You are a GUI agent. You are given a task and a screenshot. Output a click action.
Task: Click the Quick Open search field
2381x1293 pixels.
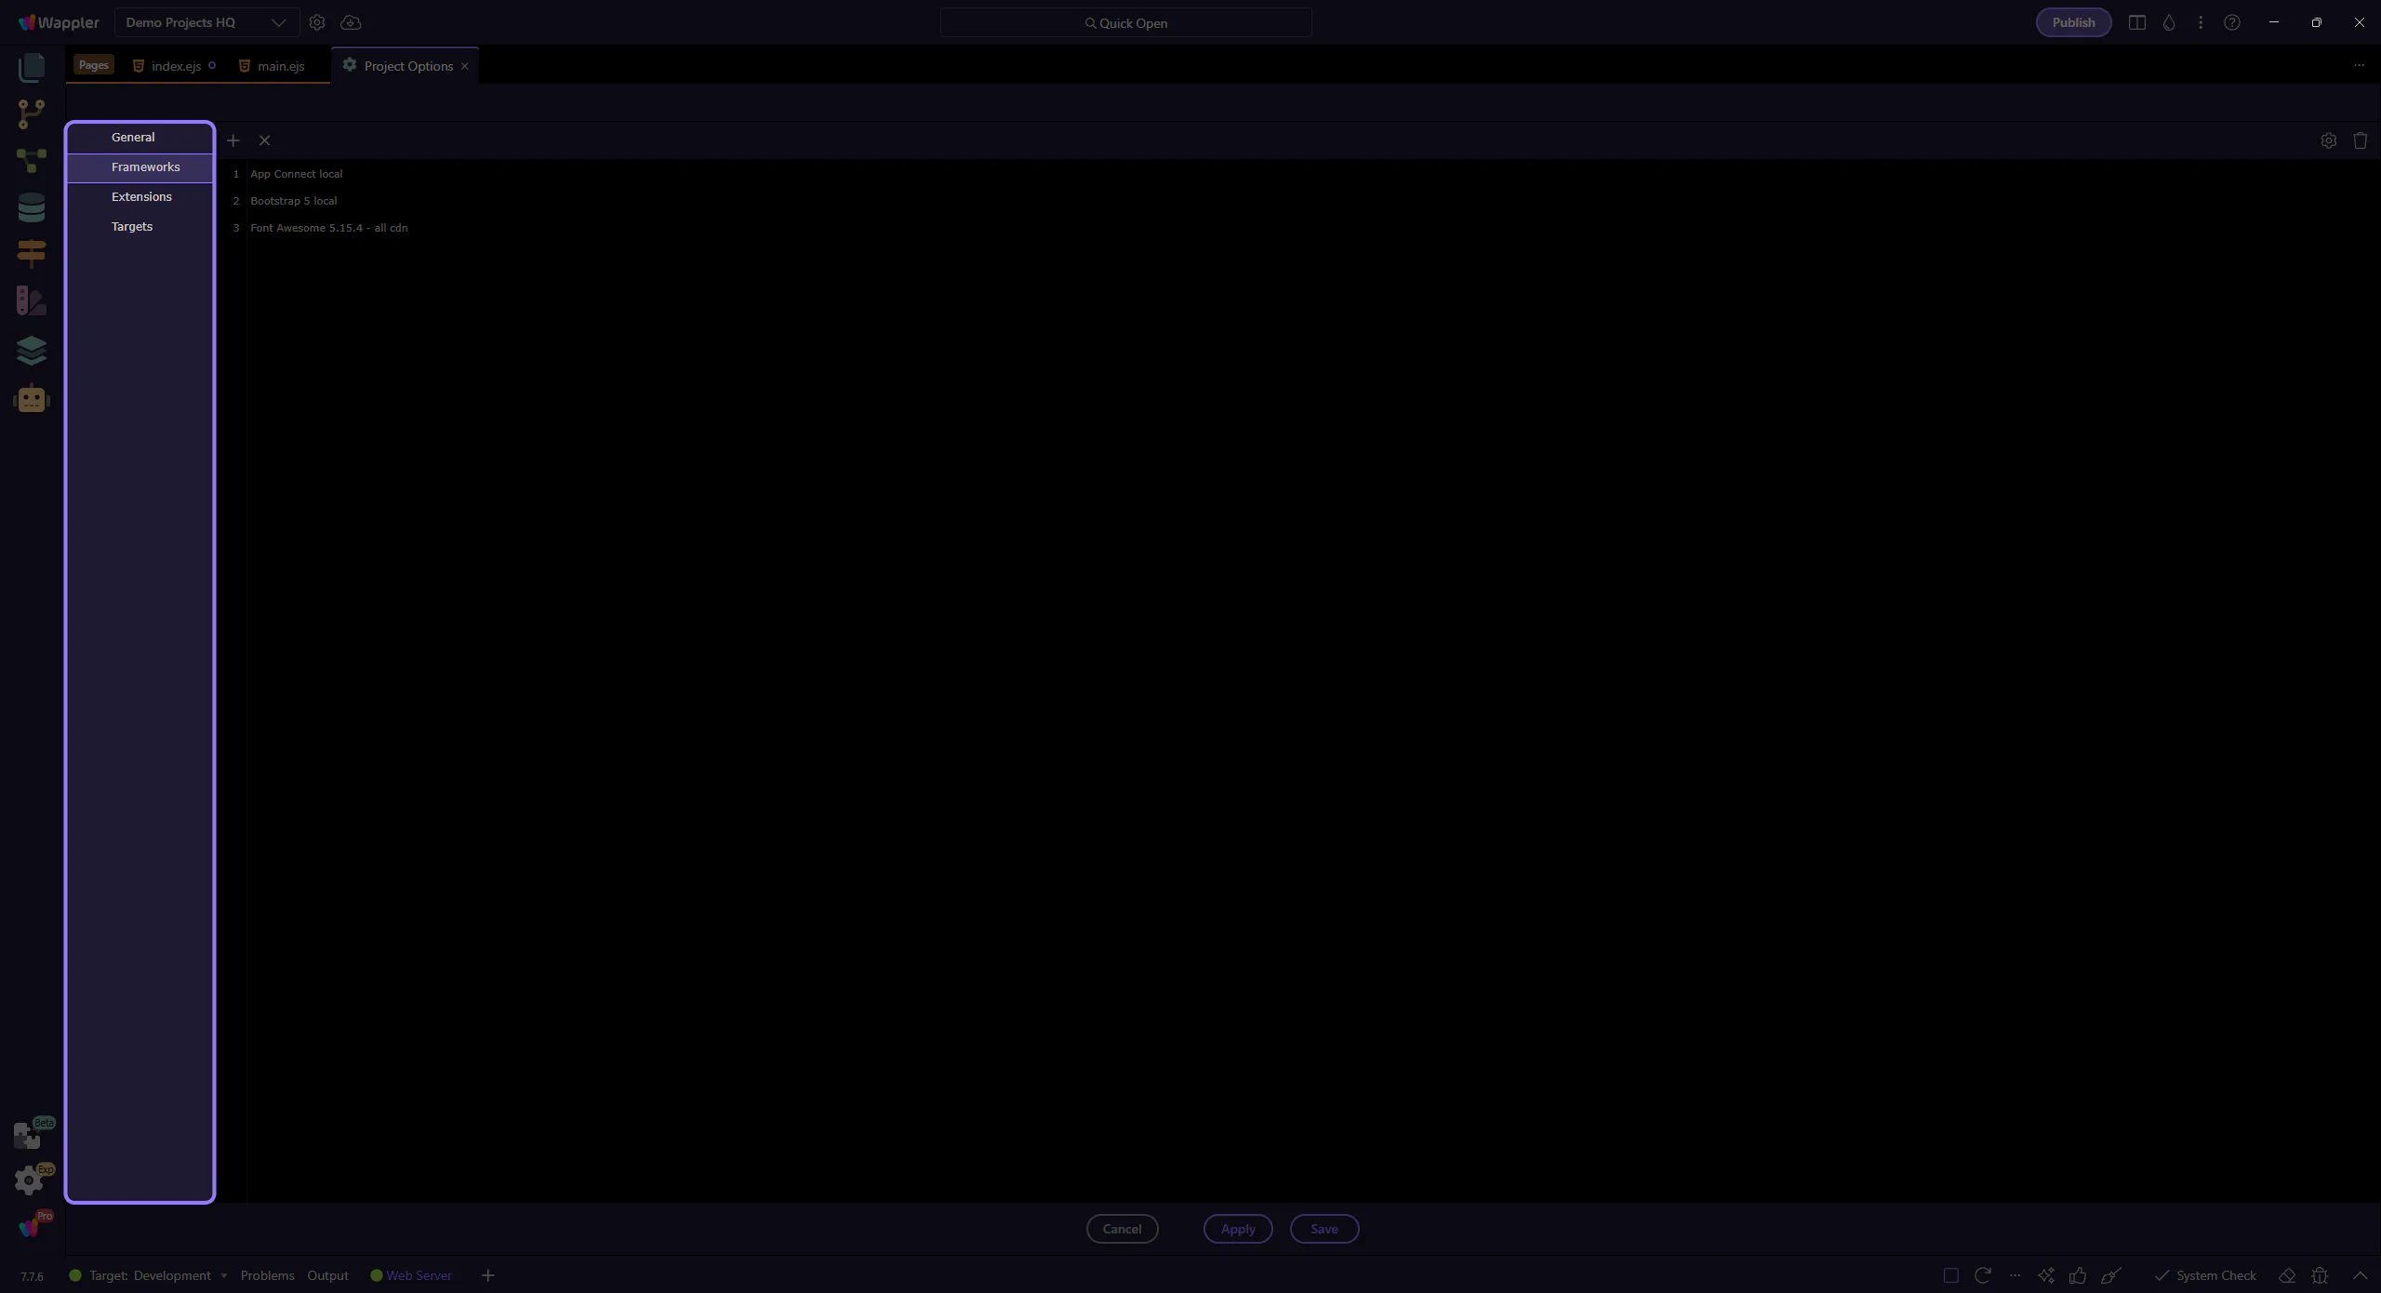(1125, 22)
